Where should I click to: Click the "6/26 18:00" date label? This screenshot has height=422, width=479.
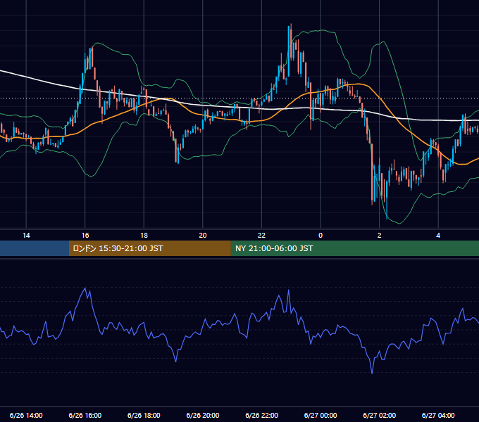click(x=144, y=415)
